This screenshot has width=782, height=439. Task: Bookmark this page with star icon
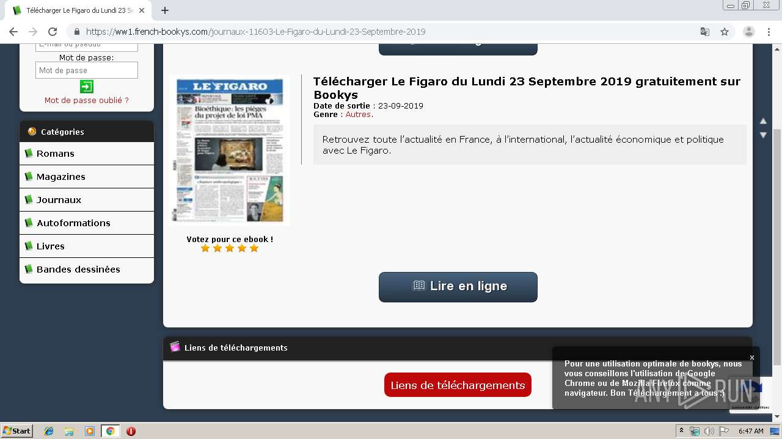point(725,32)
